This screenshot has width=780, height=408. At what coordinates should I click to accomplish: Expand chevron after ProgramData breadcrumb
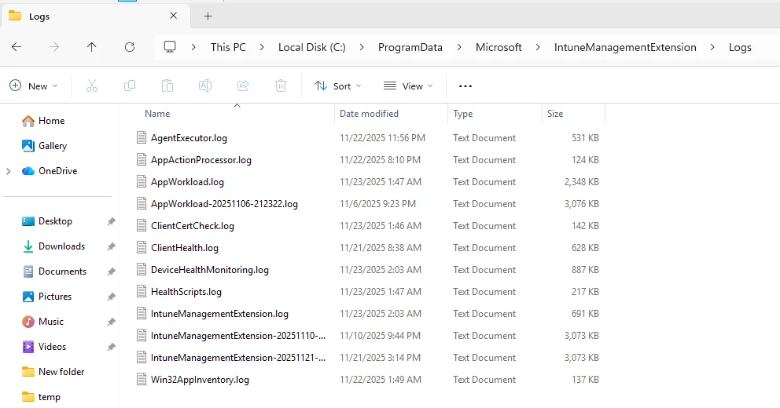coord(458,47)
